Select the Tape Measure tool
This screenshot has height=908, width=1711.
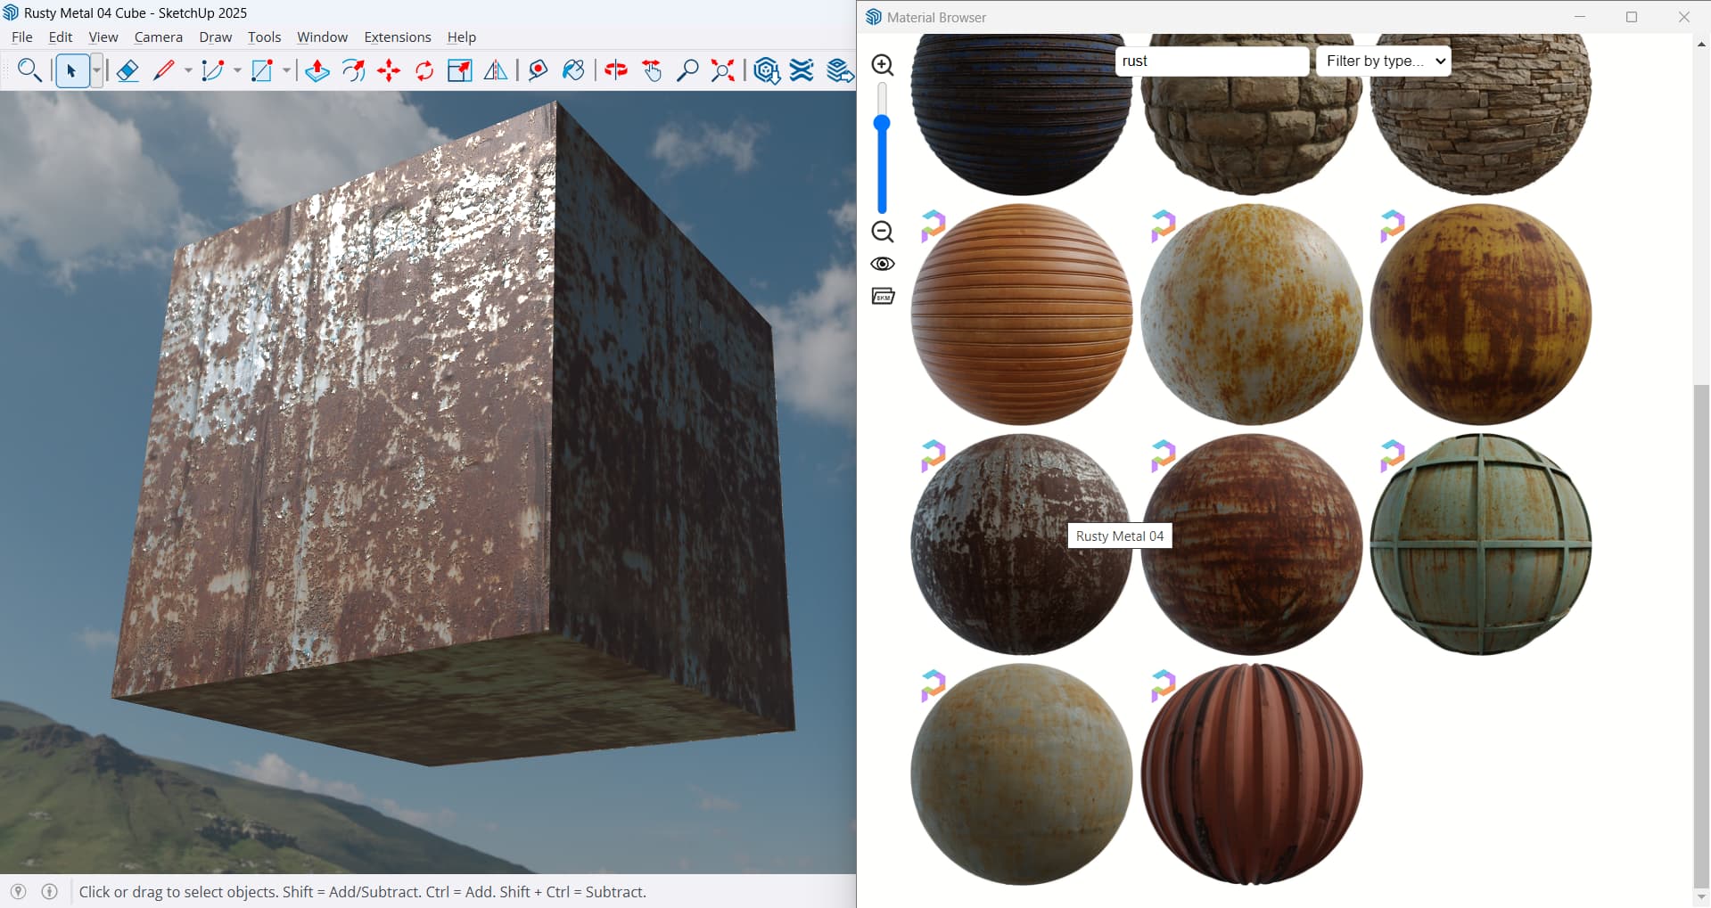pyautogui.click(x=538, y=70)
